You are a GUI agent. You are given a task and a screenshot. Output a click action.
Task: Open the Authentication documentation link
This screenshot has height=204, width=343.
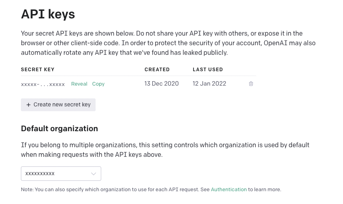229,190
